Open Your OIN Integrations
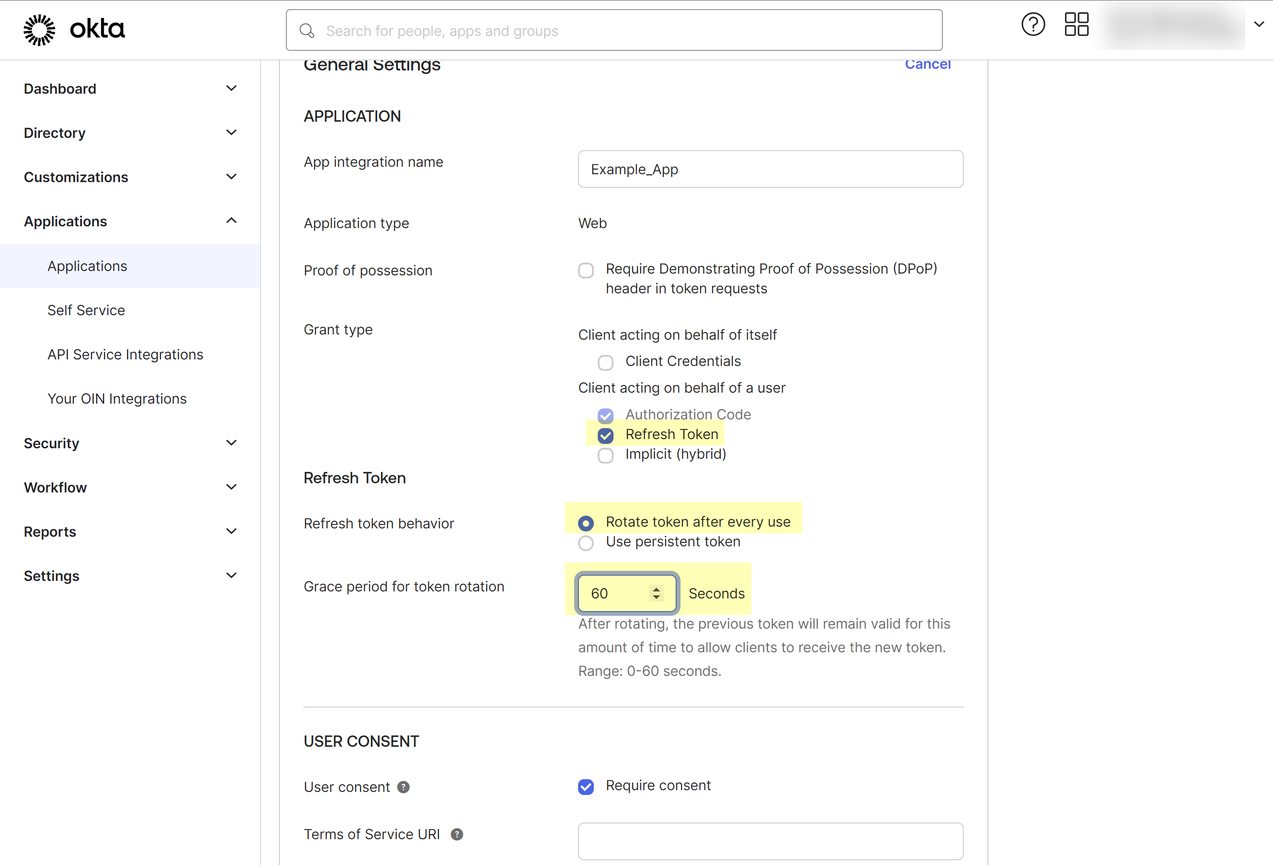The width and height of the screenshot is (1273, 865). 116,398
